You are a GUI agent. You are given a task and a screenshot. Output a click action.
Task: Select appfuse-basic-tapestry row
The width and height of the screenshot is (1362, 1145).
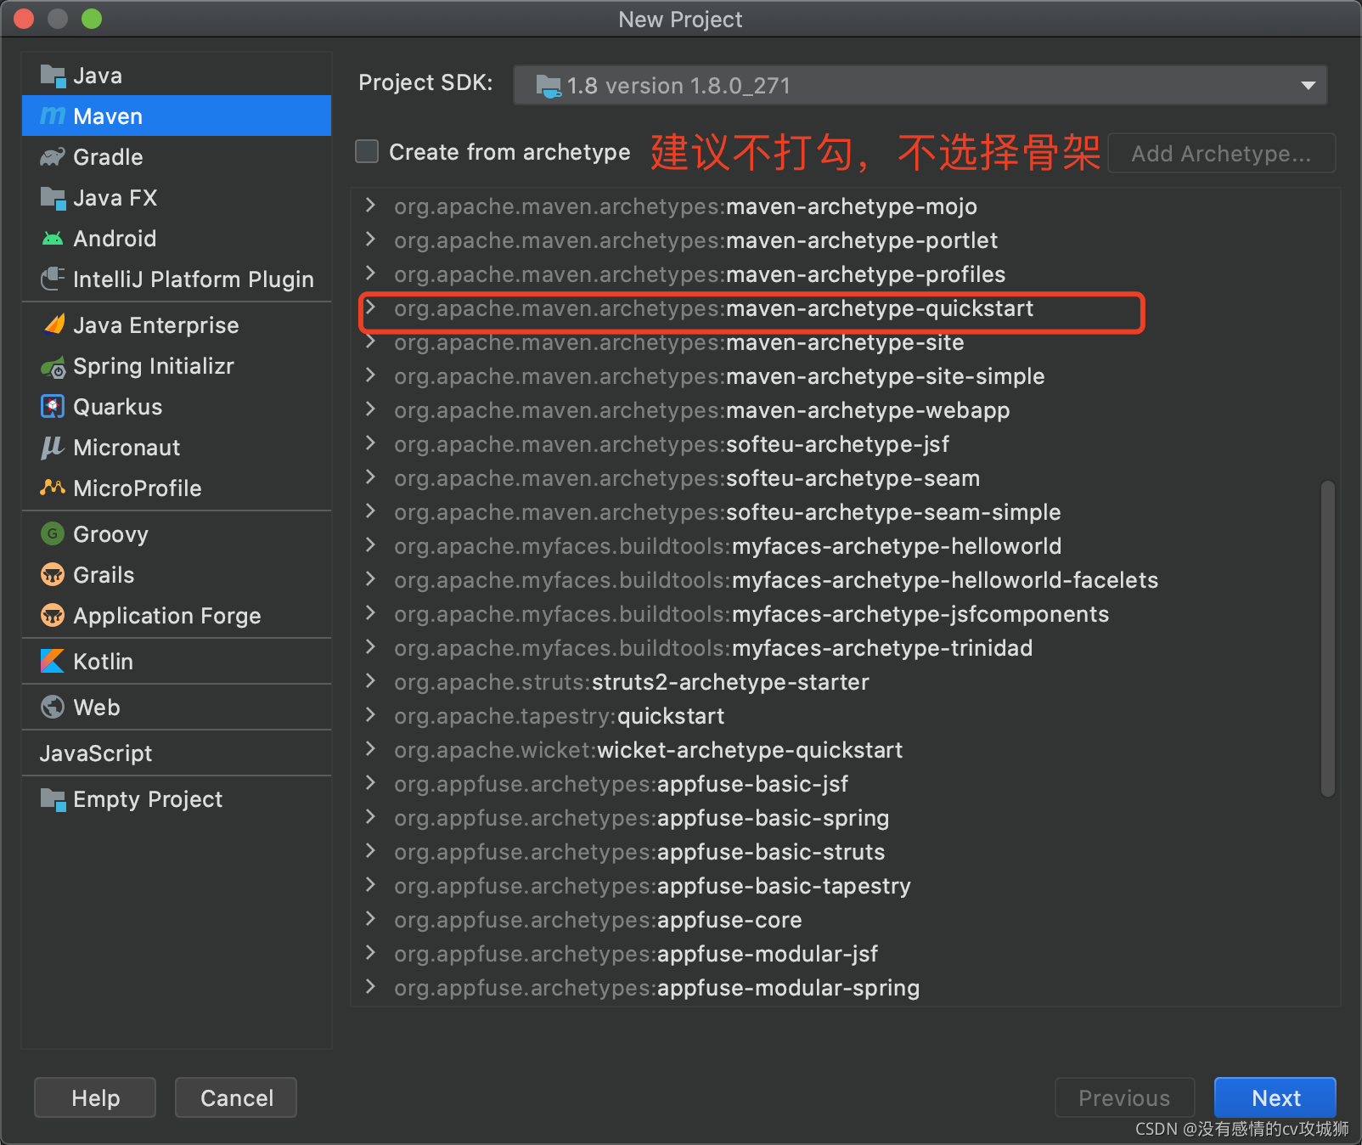845,886
